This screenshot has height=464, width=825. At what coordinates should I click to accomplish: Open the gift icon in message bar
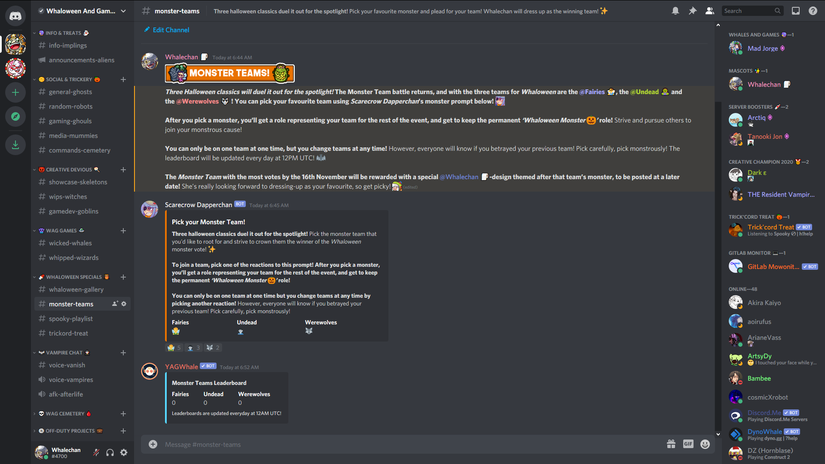pos(671,444)
